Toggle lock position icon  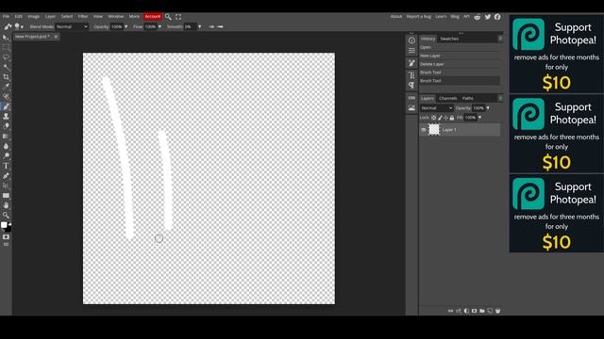[446, 118]
